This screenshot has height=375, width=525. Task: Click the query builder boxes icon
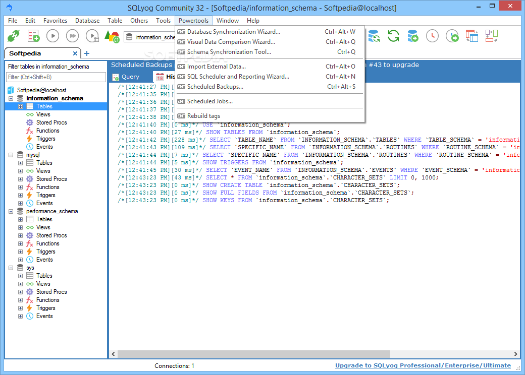(492, 36)
